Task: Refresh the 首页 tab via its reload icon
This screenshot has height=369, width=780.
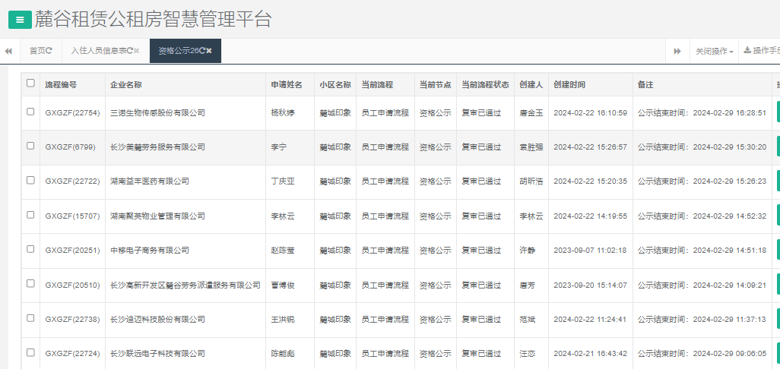Action: pyautogui.click(x=49, y=51)
